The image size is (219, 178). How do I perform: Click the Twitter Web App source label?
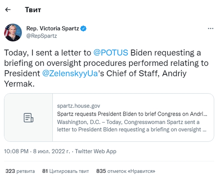click(95, 151)
